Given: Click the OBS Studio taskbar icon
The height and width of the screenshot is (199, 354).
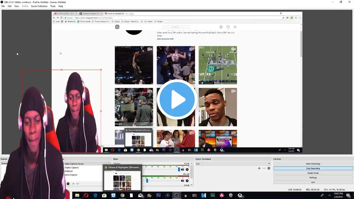Looking at the screenshot, I should (176, 195).
